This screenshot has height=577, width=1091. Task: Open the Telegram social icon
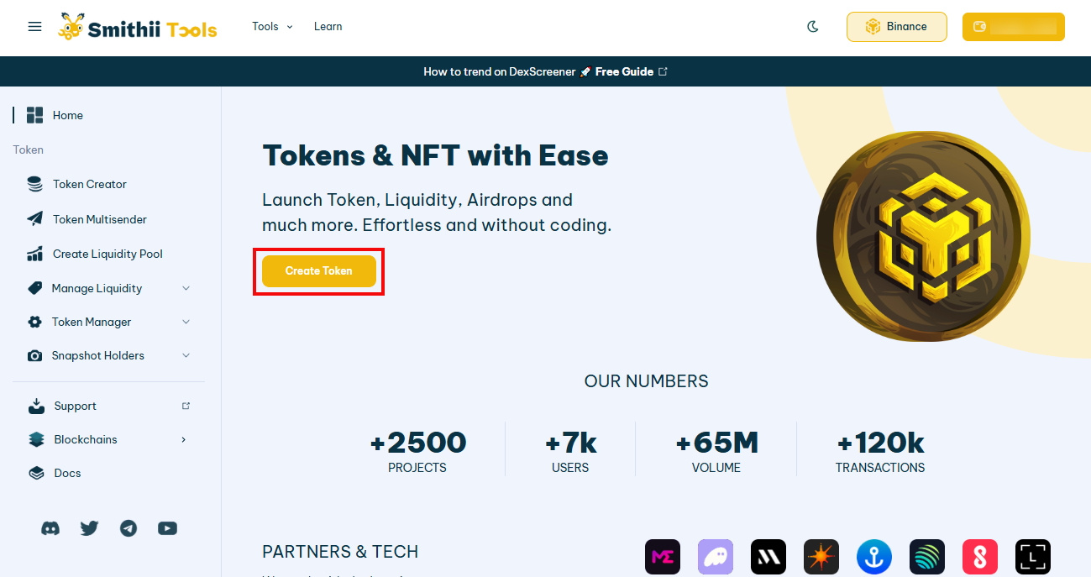point(128,528)
